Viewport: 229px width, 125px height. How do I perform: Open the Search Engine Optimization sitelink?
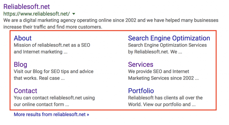tap(169, 38)
